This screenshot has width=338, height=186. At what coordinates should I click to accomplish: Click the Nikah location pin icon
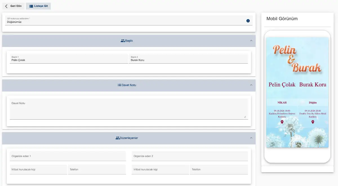pos(282,122)
